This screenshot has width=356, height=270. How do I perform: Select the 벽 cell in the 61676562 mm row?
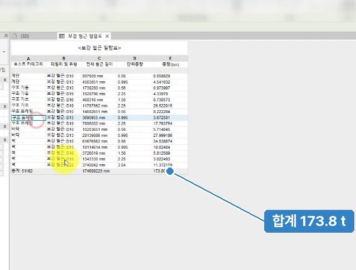(28, 141)
